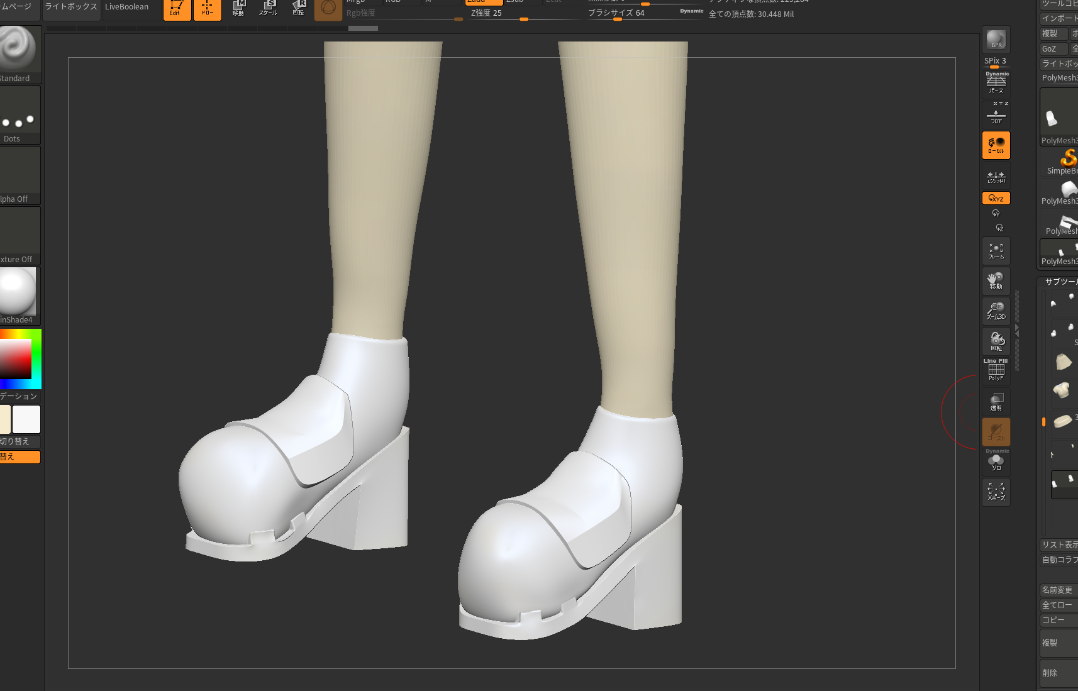The image size is (1078, 691).
Task: Toggle XYZ rotation mode
Action: (x=996, y=198)
